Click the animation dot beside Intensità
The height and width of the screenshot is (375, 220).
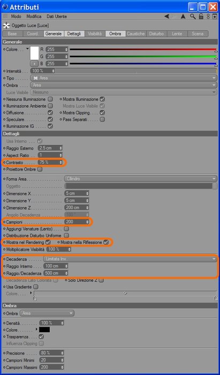(4, 71)
